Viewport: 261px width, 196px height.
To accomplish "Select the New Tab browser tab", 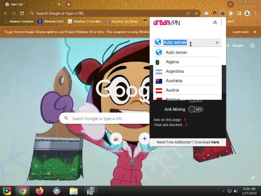I will pyautogui.click(x=33, y=5).
